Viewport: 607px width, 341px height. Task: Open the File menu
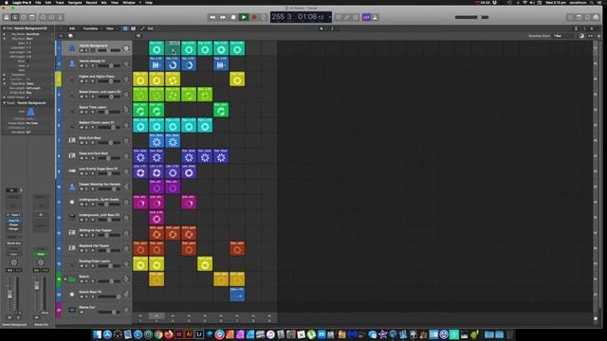38,2
